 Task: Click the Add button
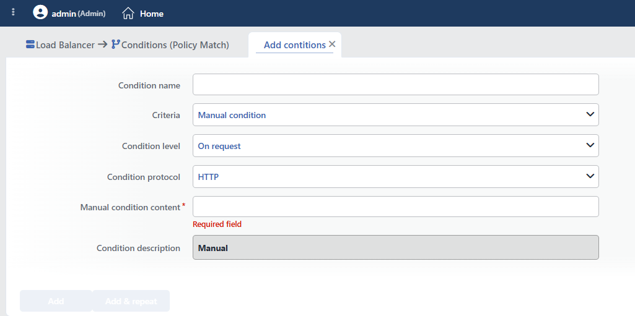pos(56,301)
